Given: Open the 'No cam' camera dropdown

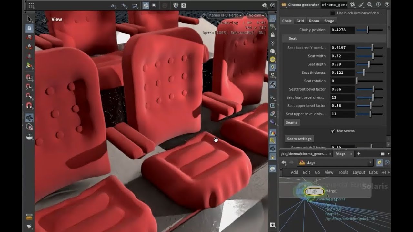Looking at the screenshot, I should 256,15.
